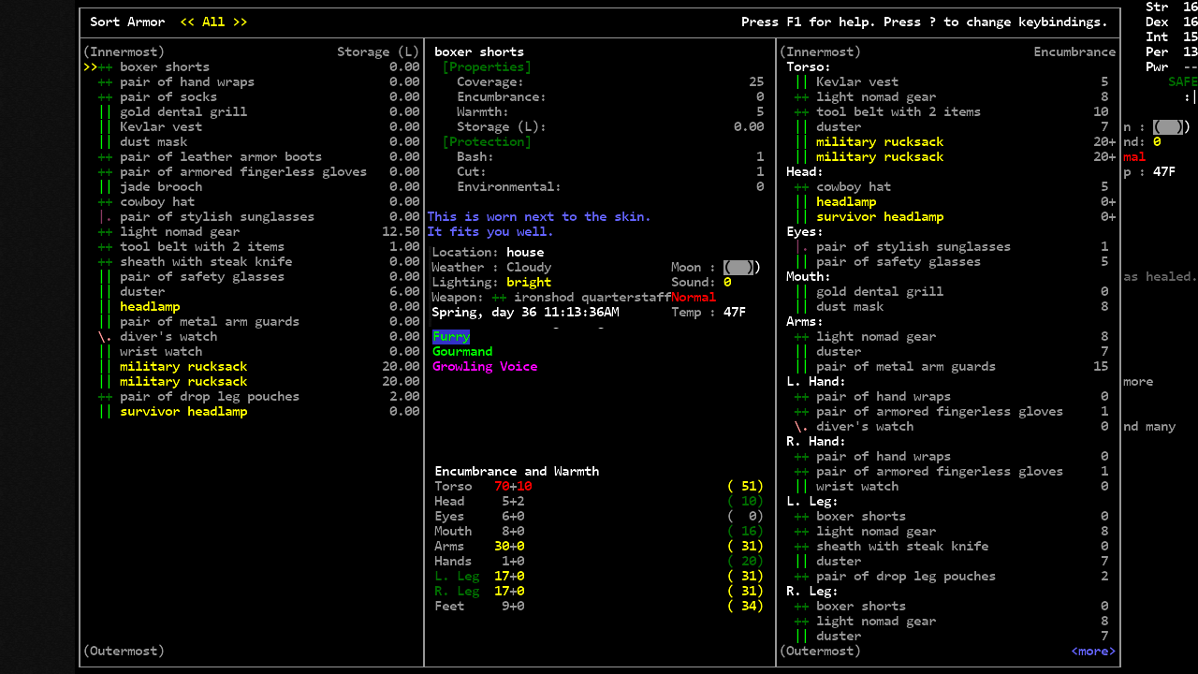
Task: Click the 'Location: house' line
Action: coord(488,252)
